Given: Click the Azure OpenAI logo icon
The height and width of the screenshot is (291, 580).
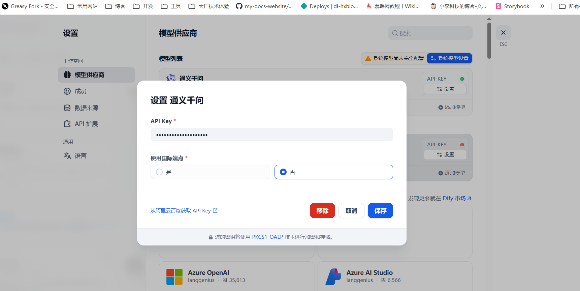Looking at the screenshot, I should pyautogui.click(x=174, y=277).
